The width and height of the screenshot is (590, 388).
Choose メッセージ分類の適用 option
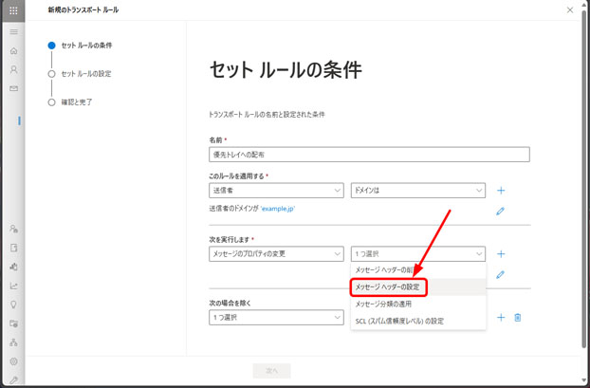(418, 305)
